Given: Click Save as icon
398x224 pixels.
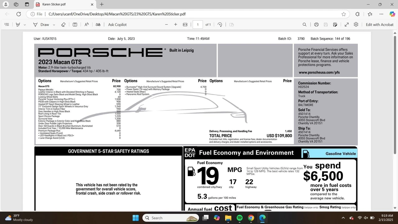Looking at the screenshot, I should click(335, 25).
